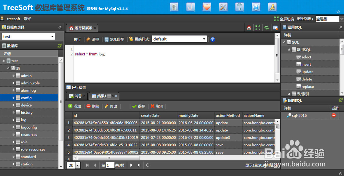The image size is (344, 176).
Task: Click the results horizontal scrollbar thumb
Action: [x=109, y=158]
